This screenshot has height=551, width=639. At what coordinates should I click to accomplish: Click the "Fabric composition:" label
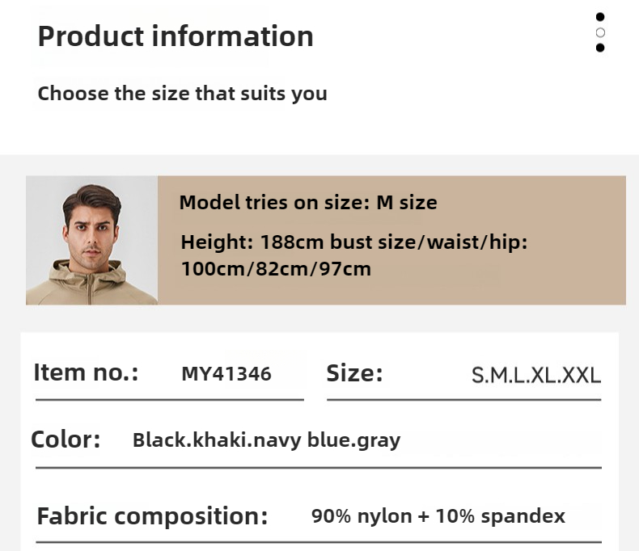click(152, 516)
